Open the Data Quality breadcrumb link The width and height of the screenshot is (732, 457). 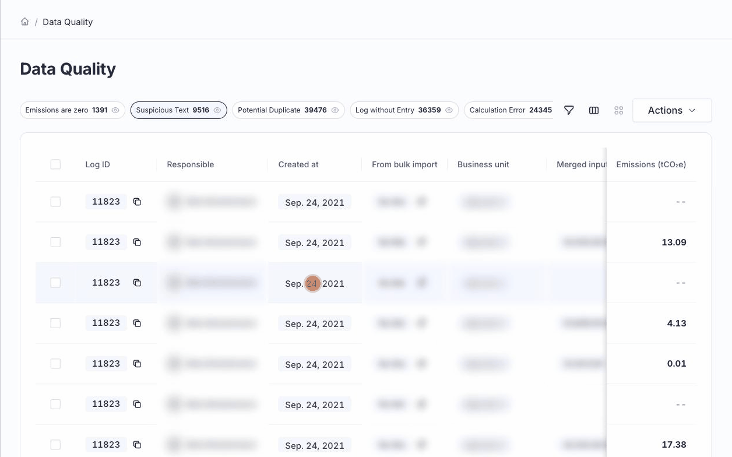[68, 22]
